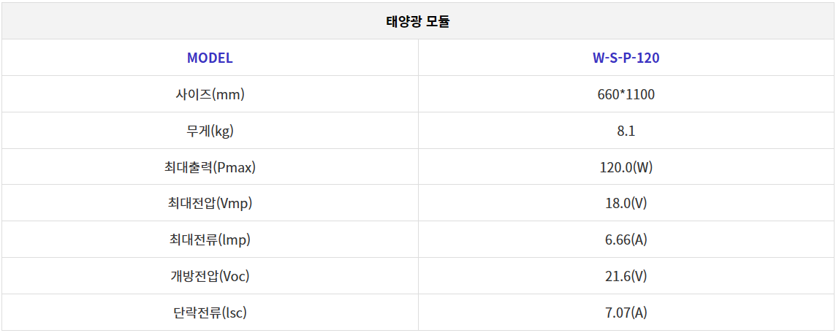Click the 태양광 모듈 table header
This screenshot has width=836, height=333.
click(418, 20)
